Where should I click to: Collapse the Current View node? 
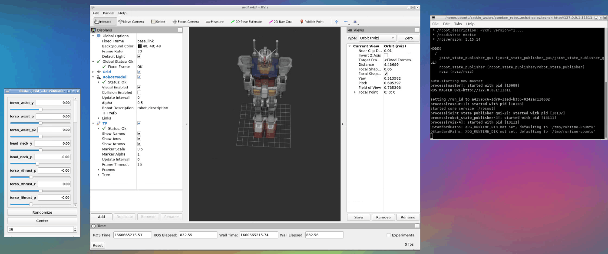point(350,46)
